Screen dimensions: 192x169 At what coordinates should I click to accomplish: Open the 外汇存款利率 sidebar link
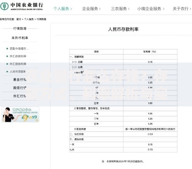[18, 56]
